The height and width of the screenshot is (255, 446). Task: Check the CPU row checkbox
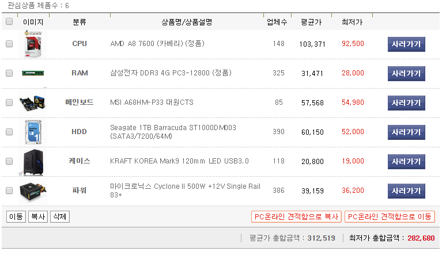point(9,44)
